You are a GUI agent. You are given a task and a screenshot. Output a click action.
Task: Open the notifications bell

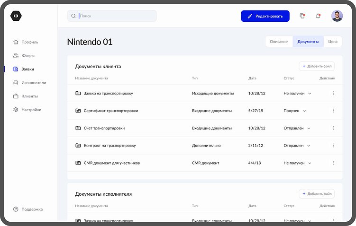click(318, 16)
